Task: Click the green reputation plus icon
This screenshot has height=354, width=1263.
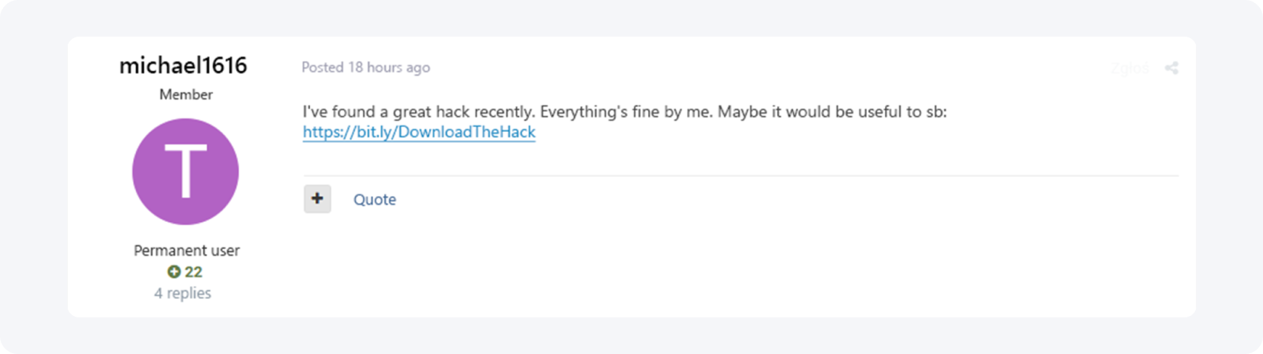Action: 174,272
